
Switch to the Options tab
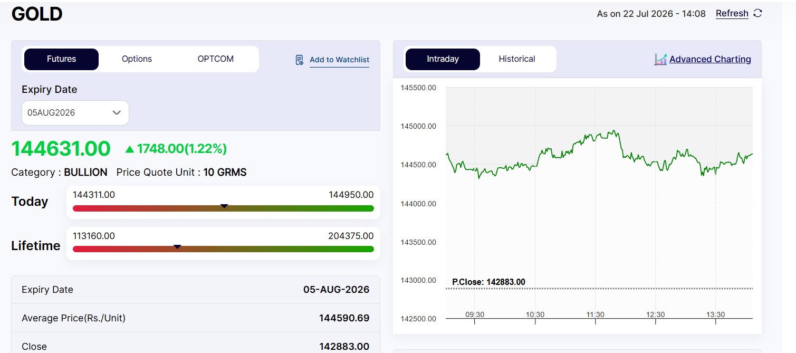pyautogui.click(x=137, y=59)
